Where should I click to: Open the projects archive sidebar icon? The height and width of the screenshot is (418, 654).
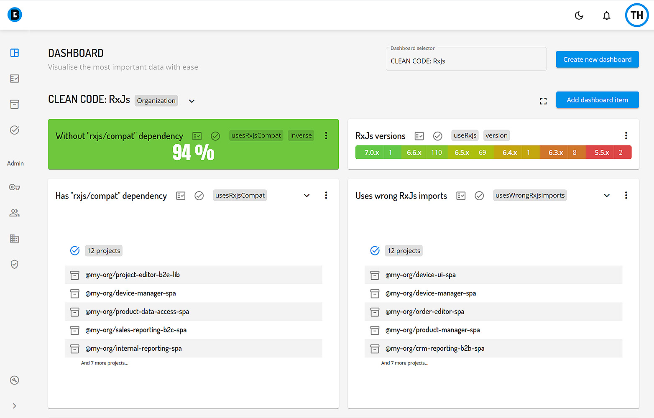pyautogui.click(x=15, y=104)
